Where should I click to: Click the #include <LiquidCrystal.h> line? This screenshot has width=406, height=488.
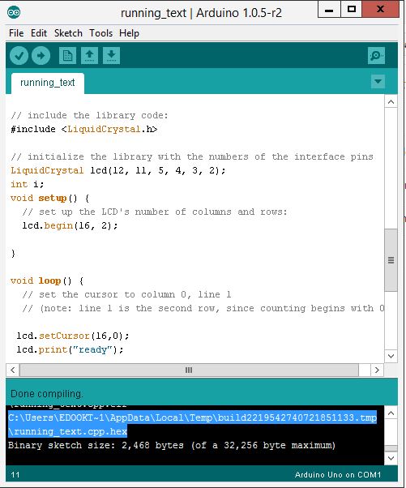[84, 129]
